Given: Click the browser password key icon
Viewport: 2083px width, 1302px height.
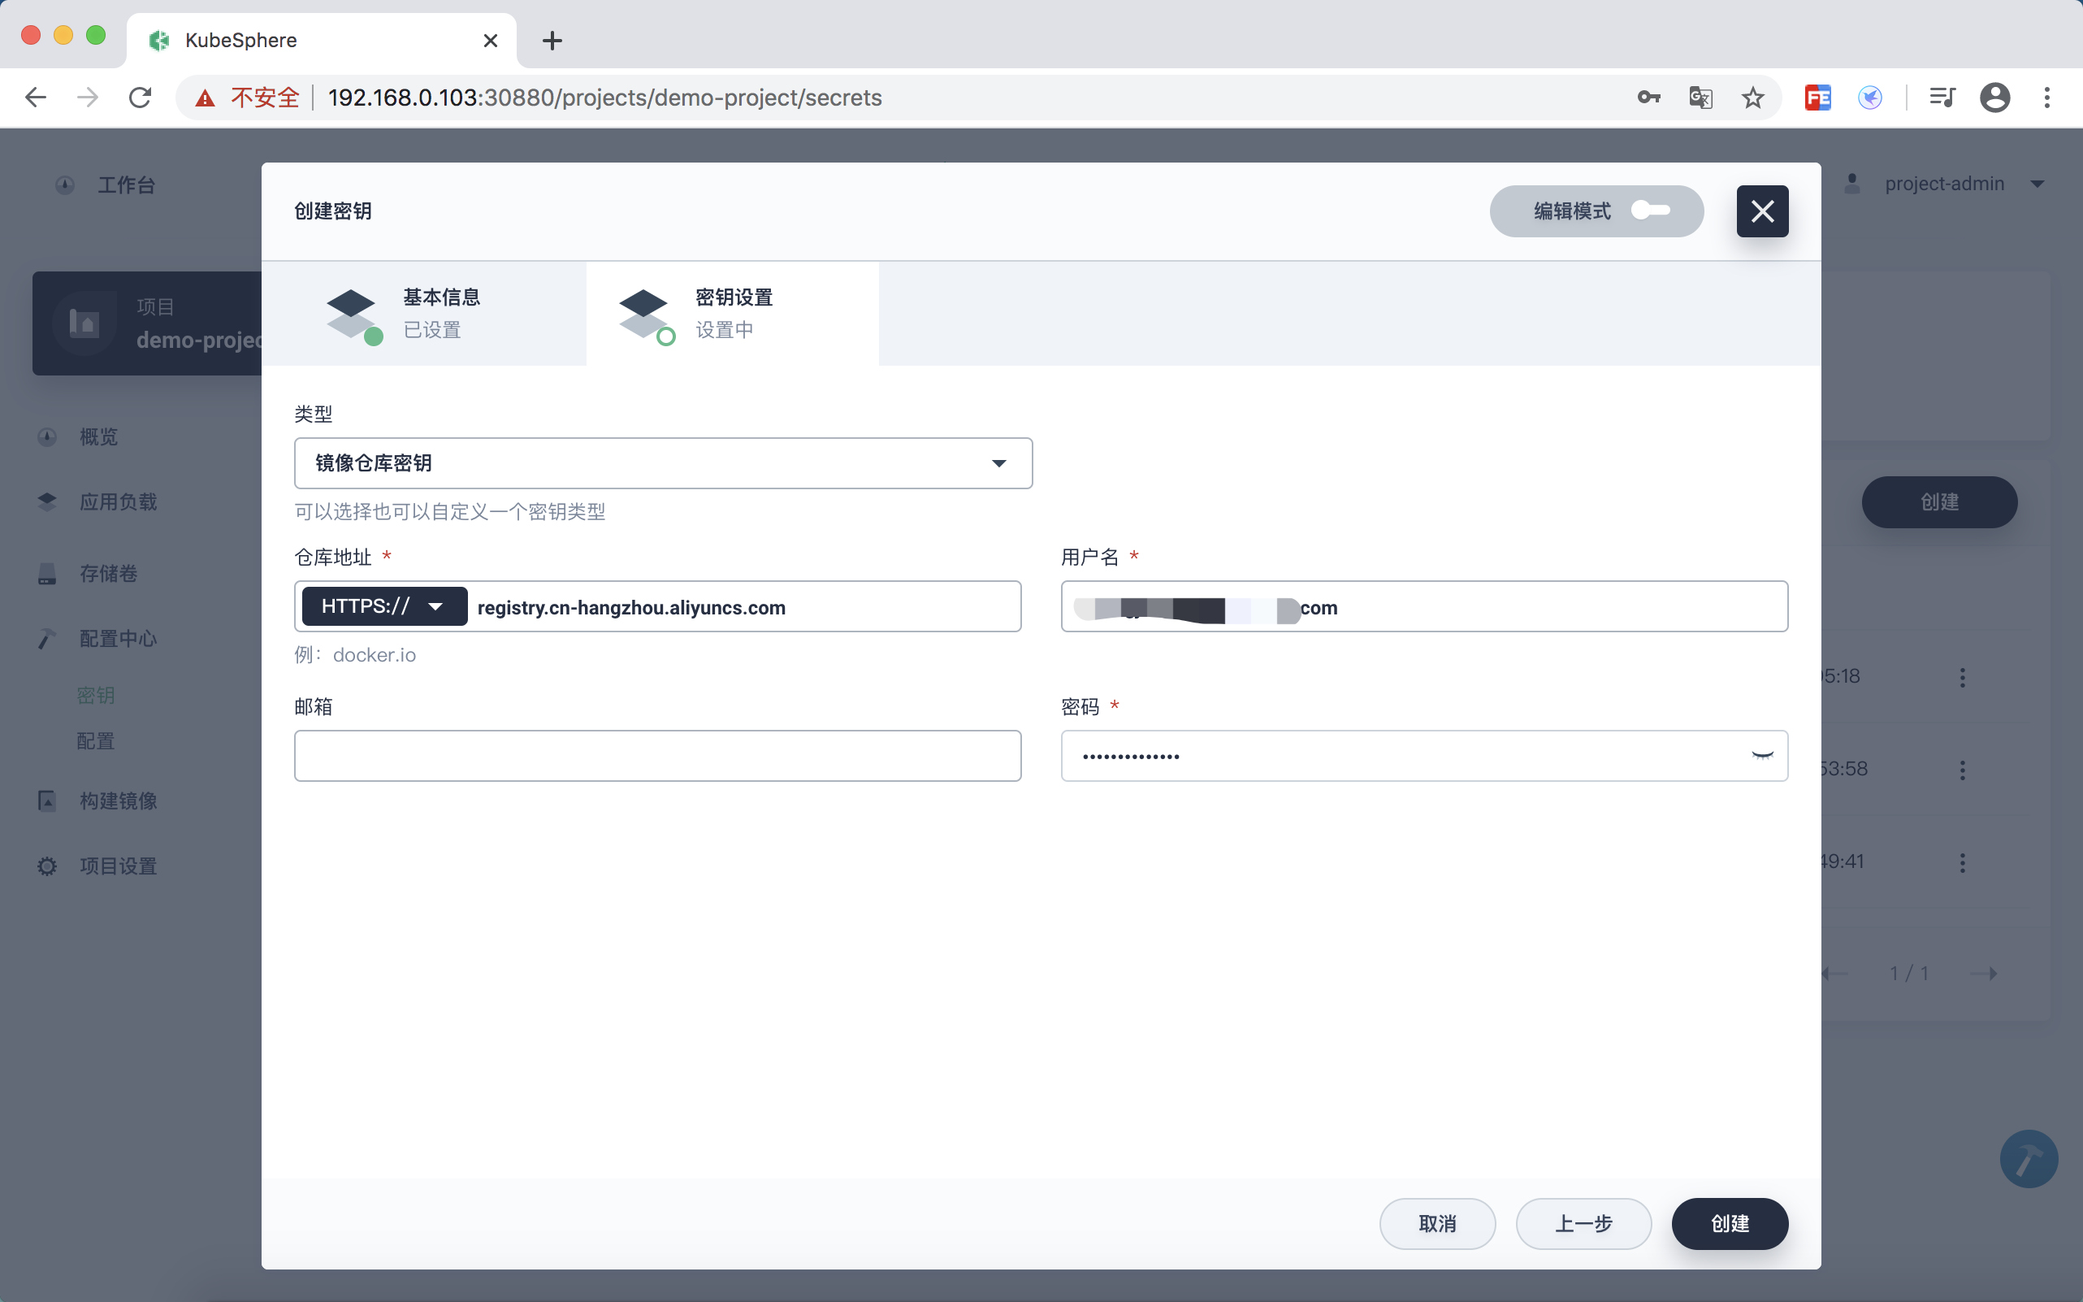Looking at the screenshot, I should (x=1648, y=98).
